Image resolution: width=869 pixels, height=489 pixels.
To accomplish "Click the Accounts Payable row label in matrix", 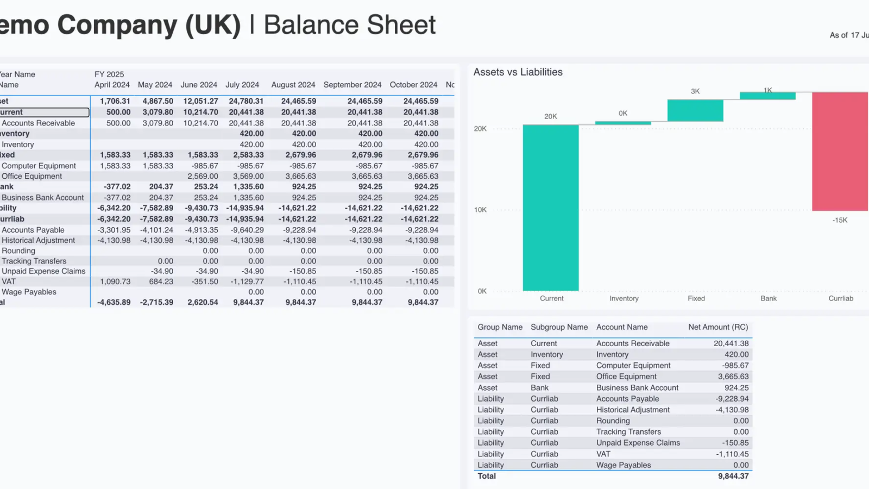I will pos(33,230).
